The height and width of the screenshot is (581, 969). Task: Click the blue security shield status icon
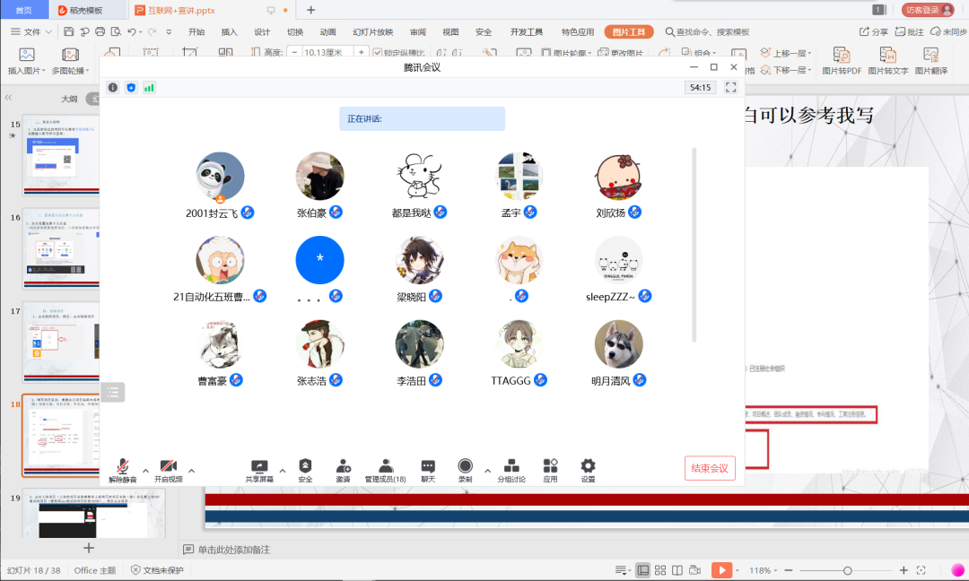tap(131, 88)
